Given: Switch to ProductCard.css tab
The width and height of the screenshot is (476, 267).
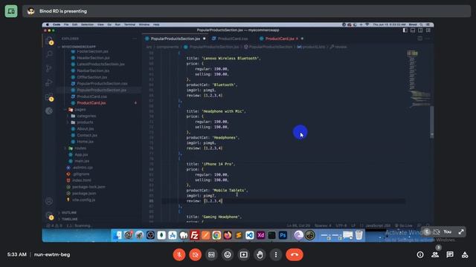Looking at the screenshot, I should click(x=233, y=39).
